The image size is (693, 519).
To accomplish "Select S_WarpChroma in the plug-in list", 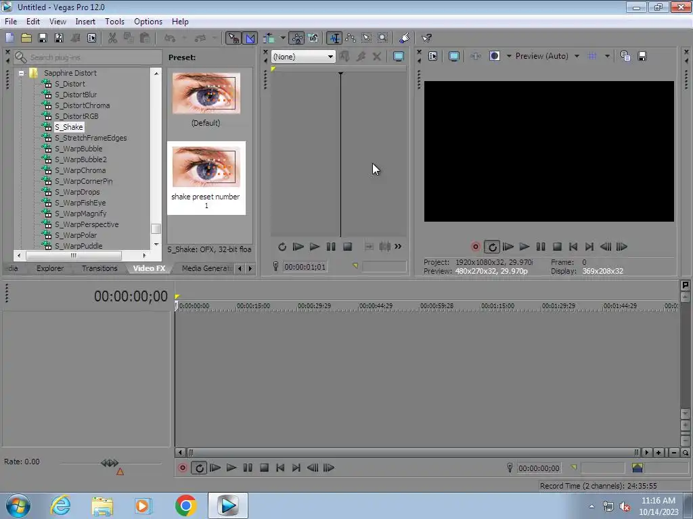I will (80, 170).
